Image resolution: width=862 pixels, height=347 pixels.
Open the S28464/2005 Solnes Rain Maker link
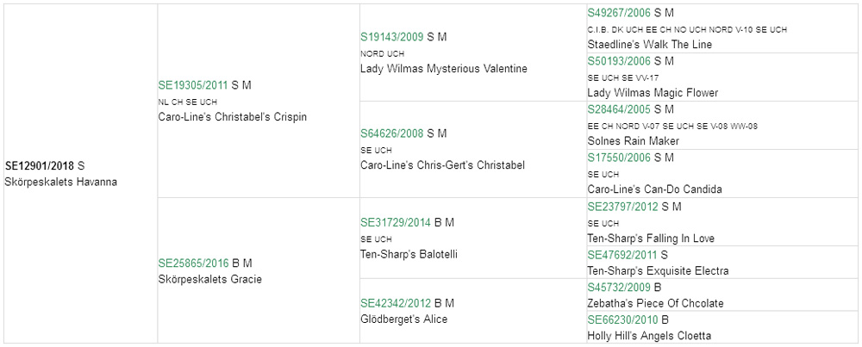pos(619,109)
